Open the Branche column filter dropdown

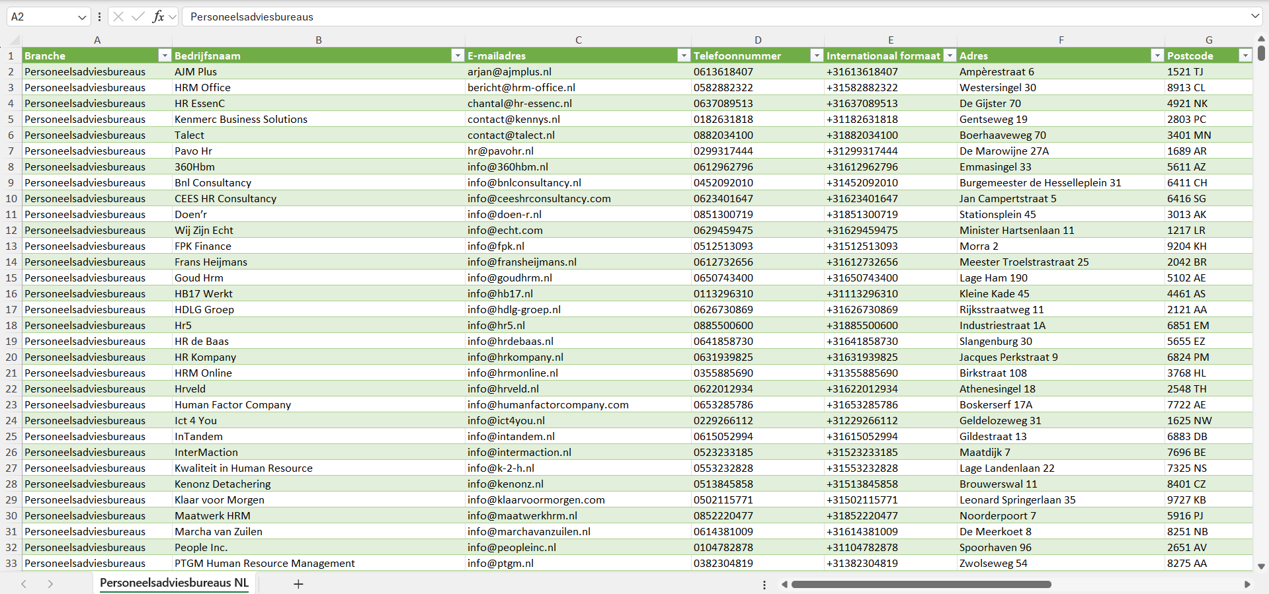pyautogui.click(x=165, y=56)
